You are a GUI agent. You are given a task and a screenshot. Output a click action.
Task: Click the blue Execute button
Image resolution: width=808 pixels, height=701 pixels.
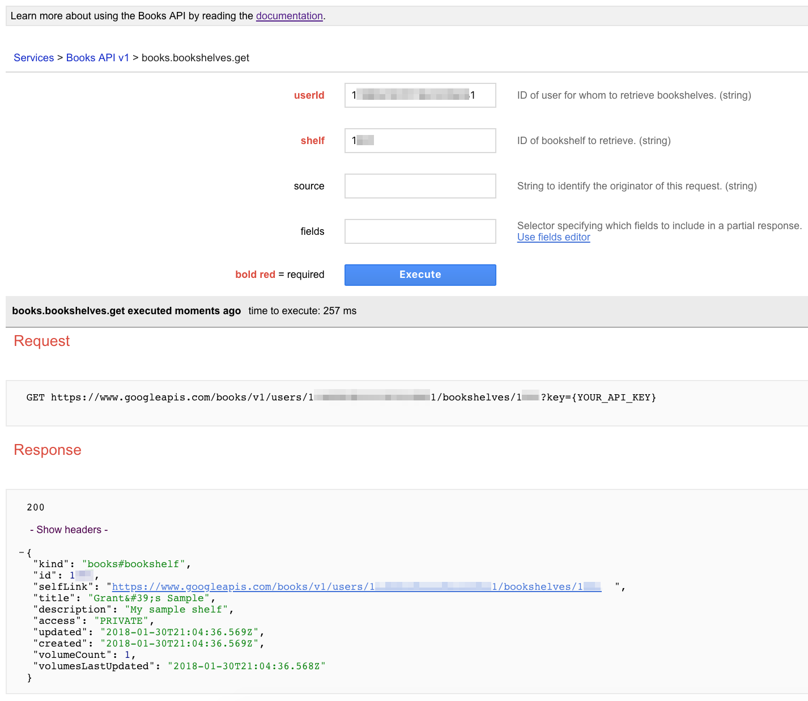click(x=420, y=275)
